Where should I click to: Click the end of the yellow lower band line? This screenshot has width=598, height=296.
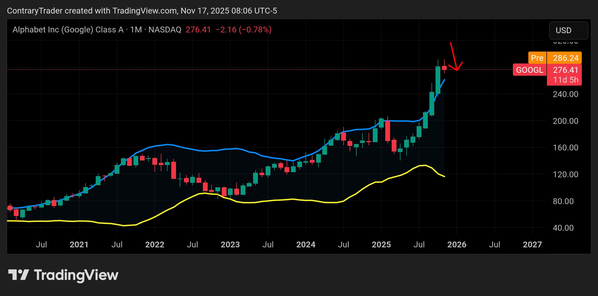point(444,176)
